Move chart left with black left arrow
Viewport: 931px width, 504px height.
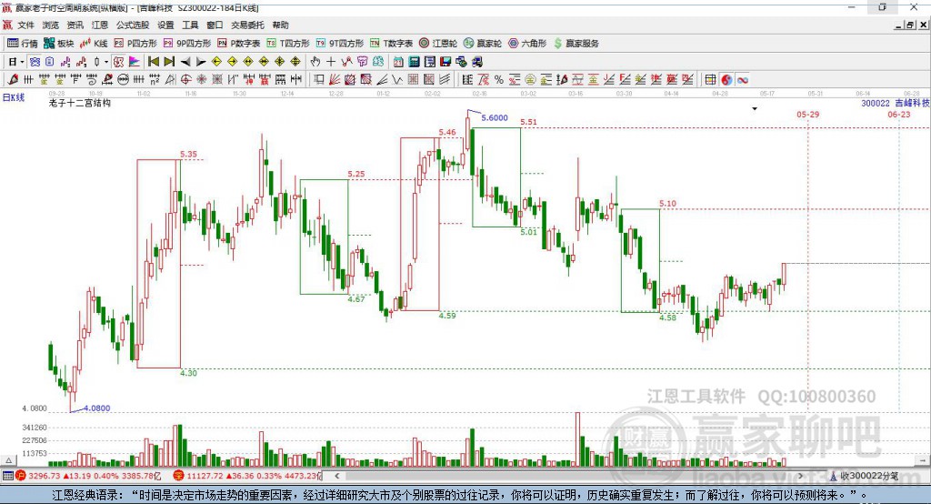click(x=185, y=61)
